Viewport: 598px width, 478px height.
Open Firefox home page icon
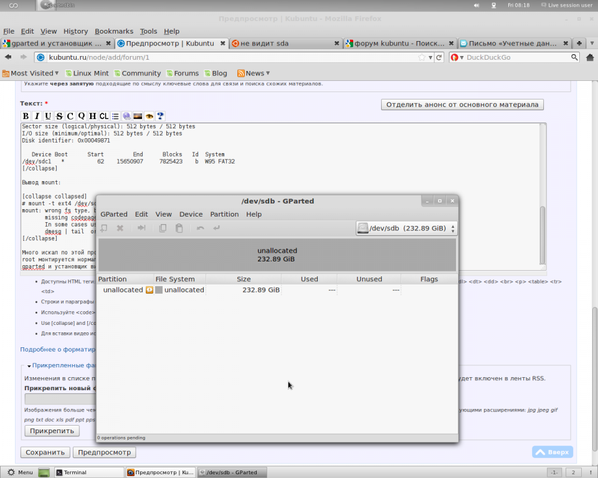point(590,57)
